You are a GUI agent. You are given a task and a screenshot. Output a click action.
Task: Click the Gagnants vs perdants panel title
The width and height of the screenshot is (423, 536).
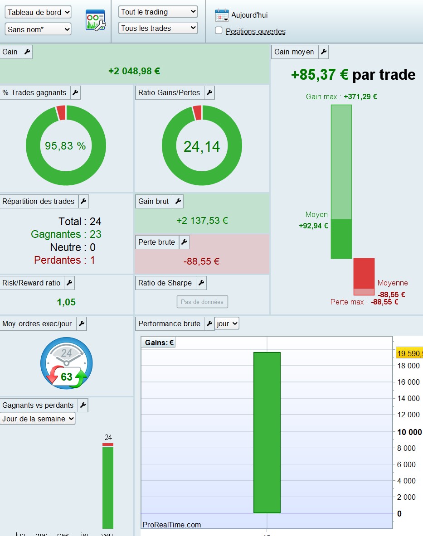coord(38,405)
